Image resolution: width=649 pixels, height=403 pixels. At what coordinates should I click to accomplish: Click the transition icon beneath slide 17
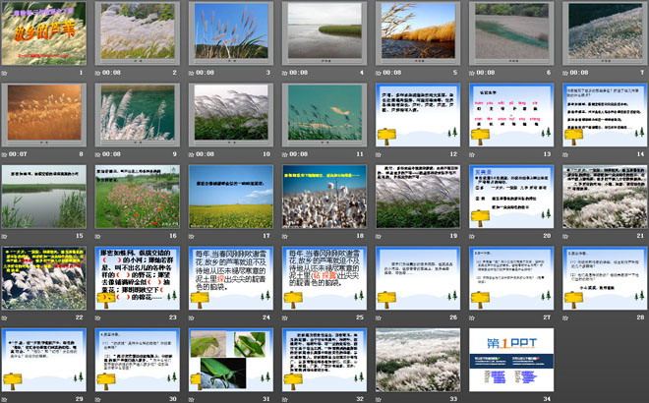coord(195,236)
